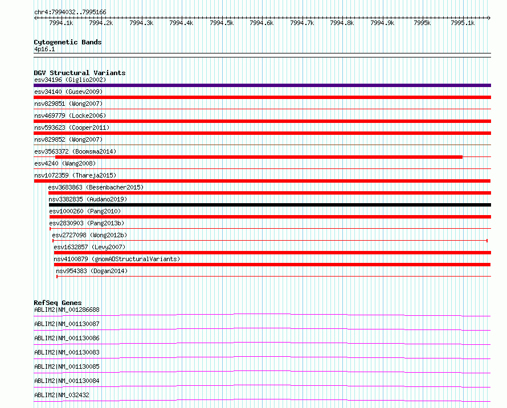Click the purple esv34196 (Giglio2002) variant bar
This screenshot has height=408, width=507.
point(262,85)
